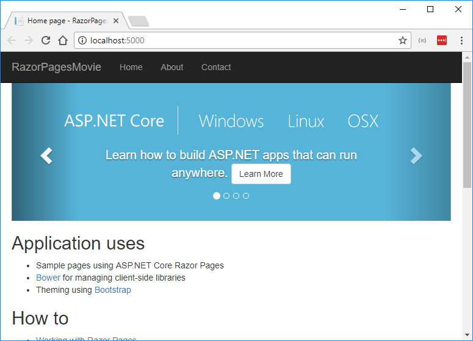Click the browser home icon

[62, 40]
